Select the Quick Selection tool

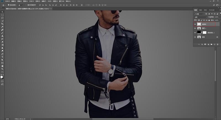click(2, 21)
